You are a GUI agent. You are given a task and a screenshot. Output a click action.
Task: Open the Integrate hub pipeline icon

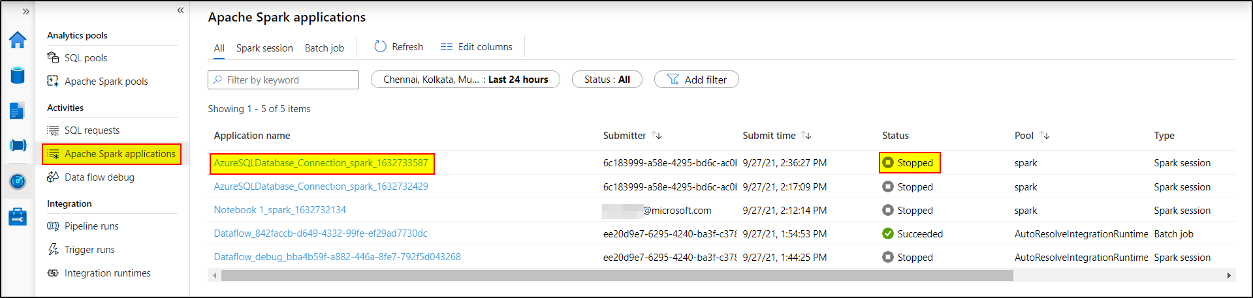[18, 145]
